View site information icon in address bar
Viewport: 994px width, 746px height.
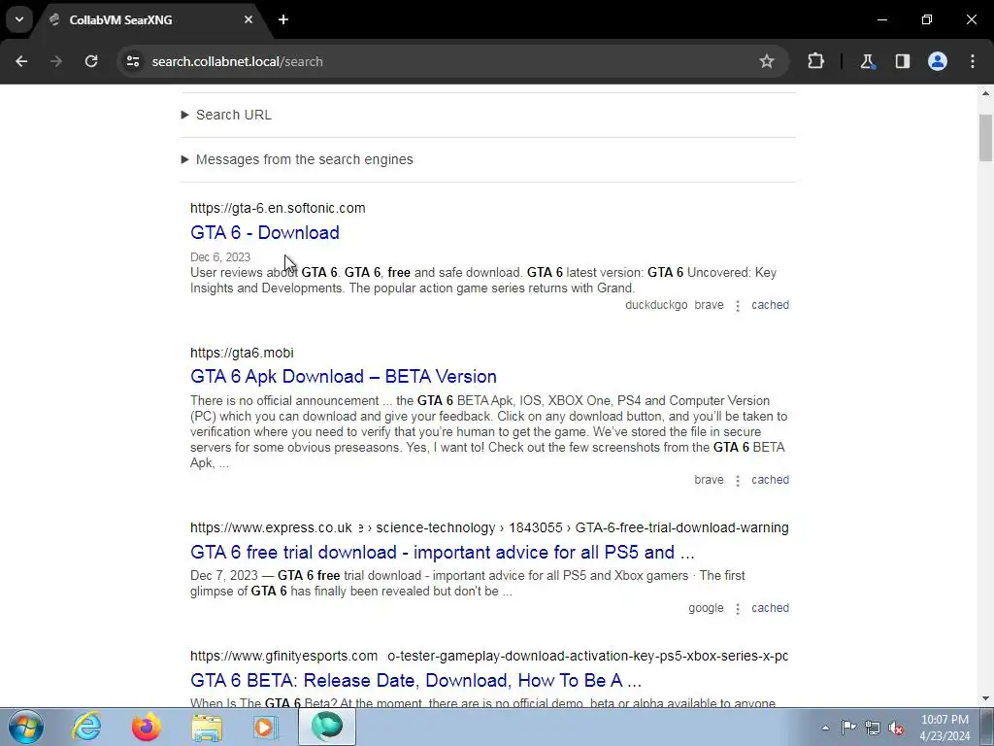coord(133,61)
